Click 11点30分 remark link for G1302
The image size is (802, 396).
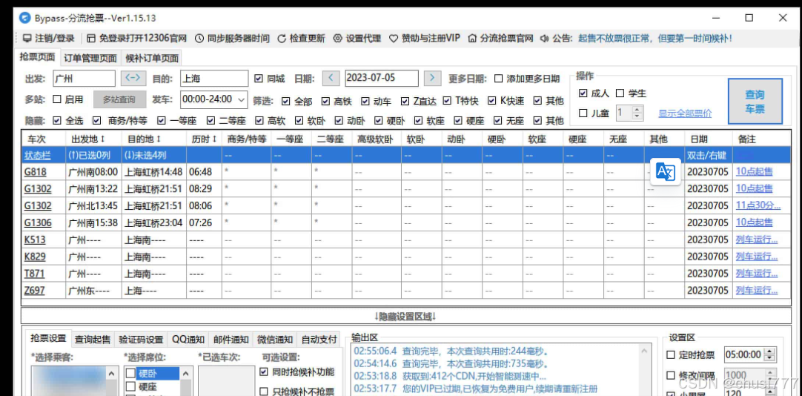pyautogui.click(x=758, y=205)
